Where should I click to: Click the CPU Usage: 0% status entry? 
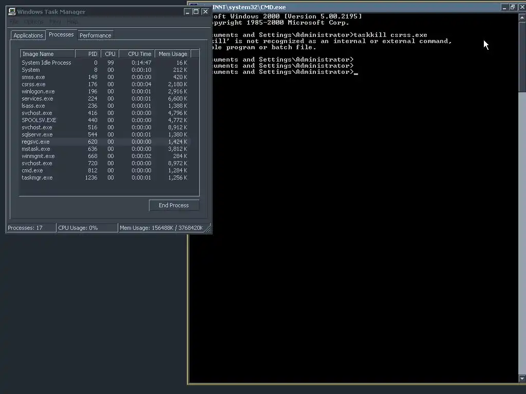pyautogui.click(x=87, y=228)
